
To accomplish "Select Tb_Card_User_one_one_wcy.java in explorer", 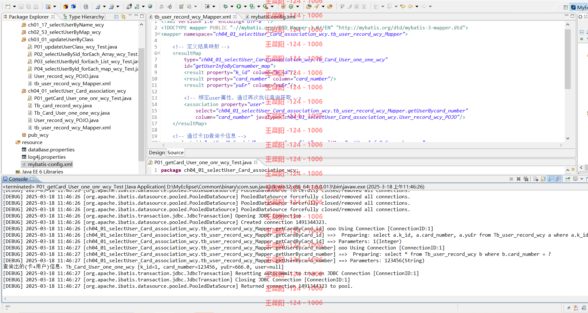I will point(72,113).
